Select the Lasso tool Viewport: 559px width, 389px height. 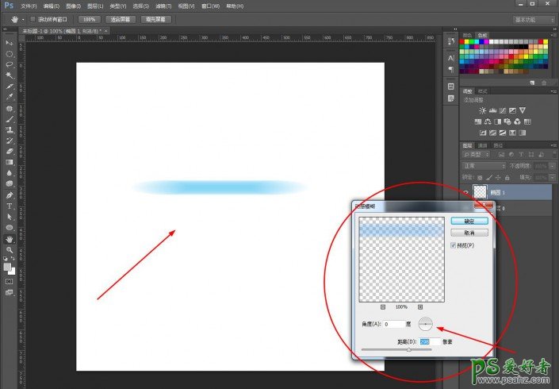tap(10, 64)
